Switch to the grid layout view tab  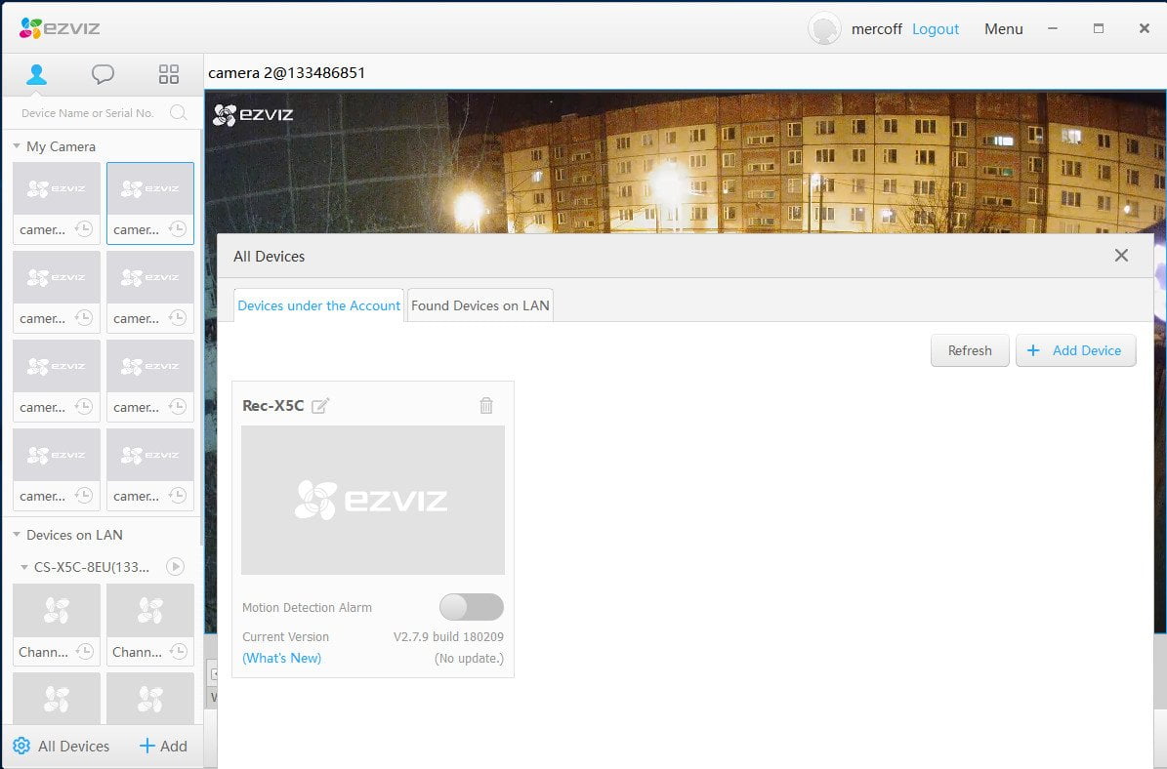click(x=169, y=74)
